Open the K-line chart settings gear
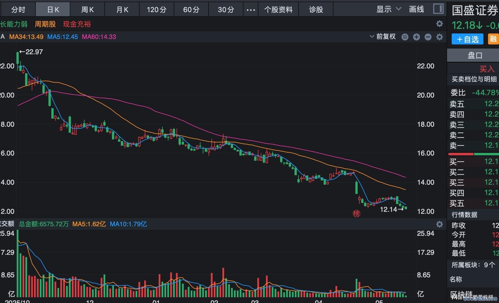Viewport: 499px width, 303px height. click(x=439, y=37)
